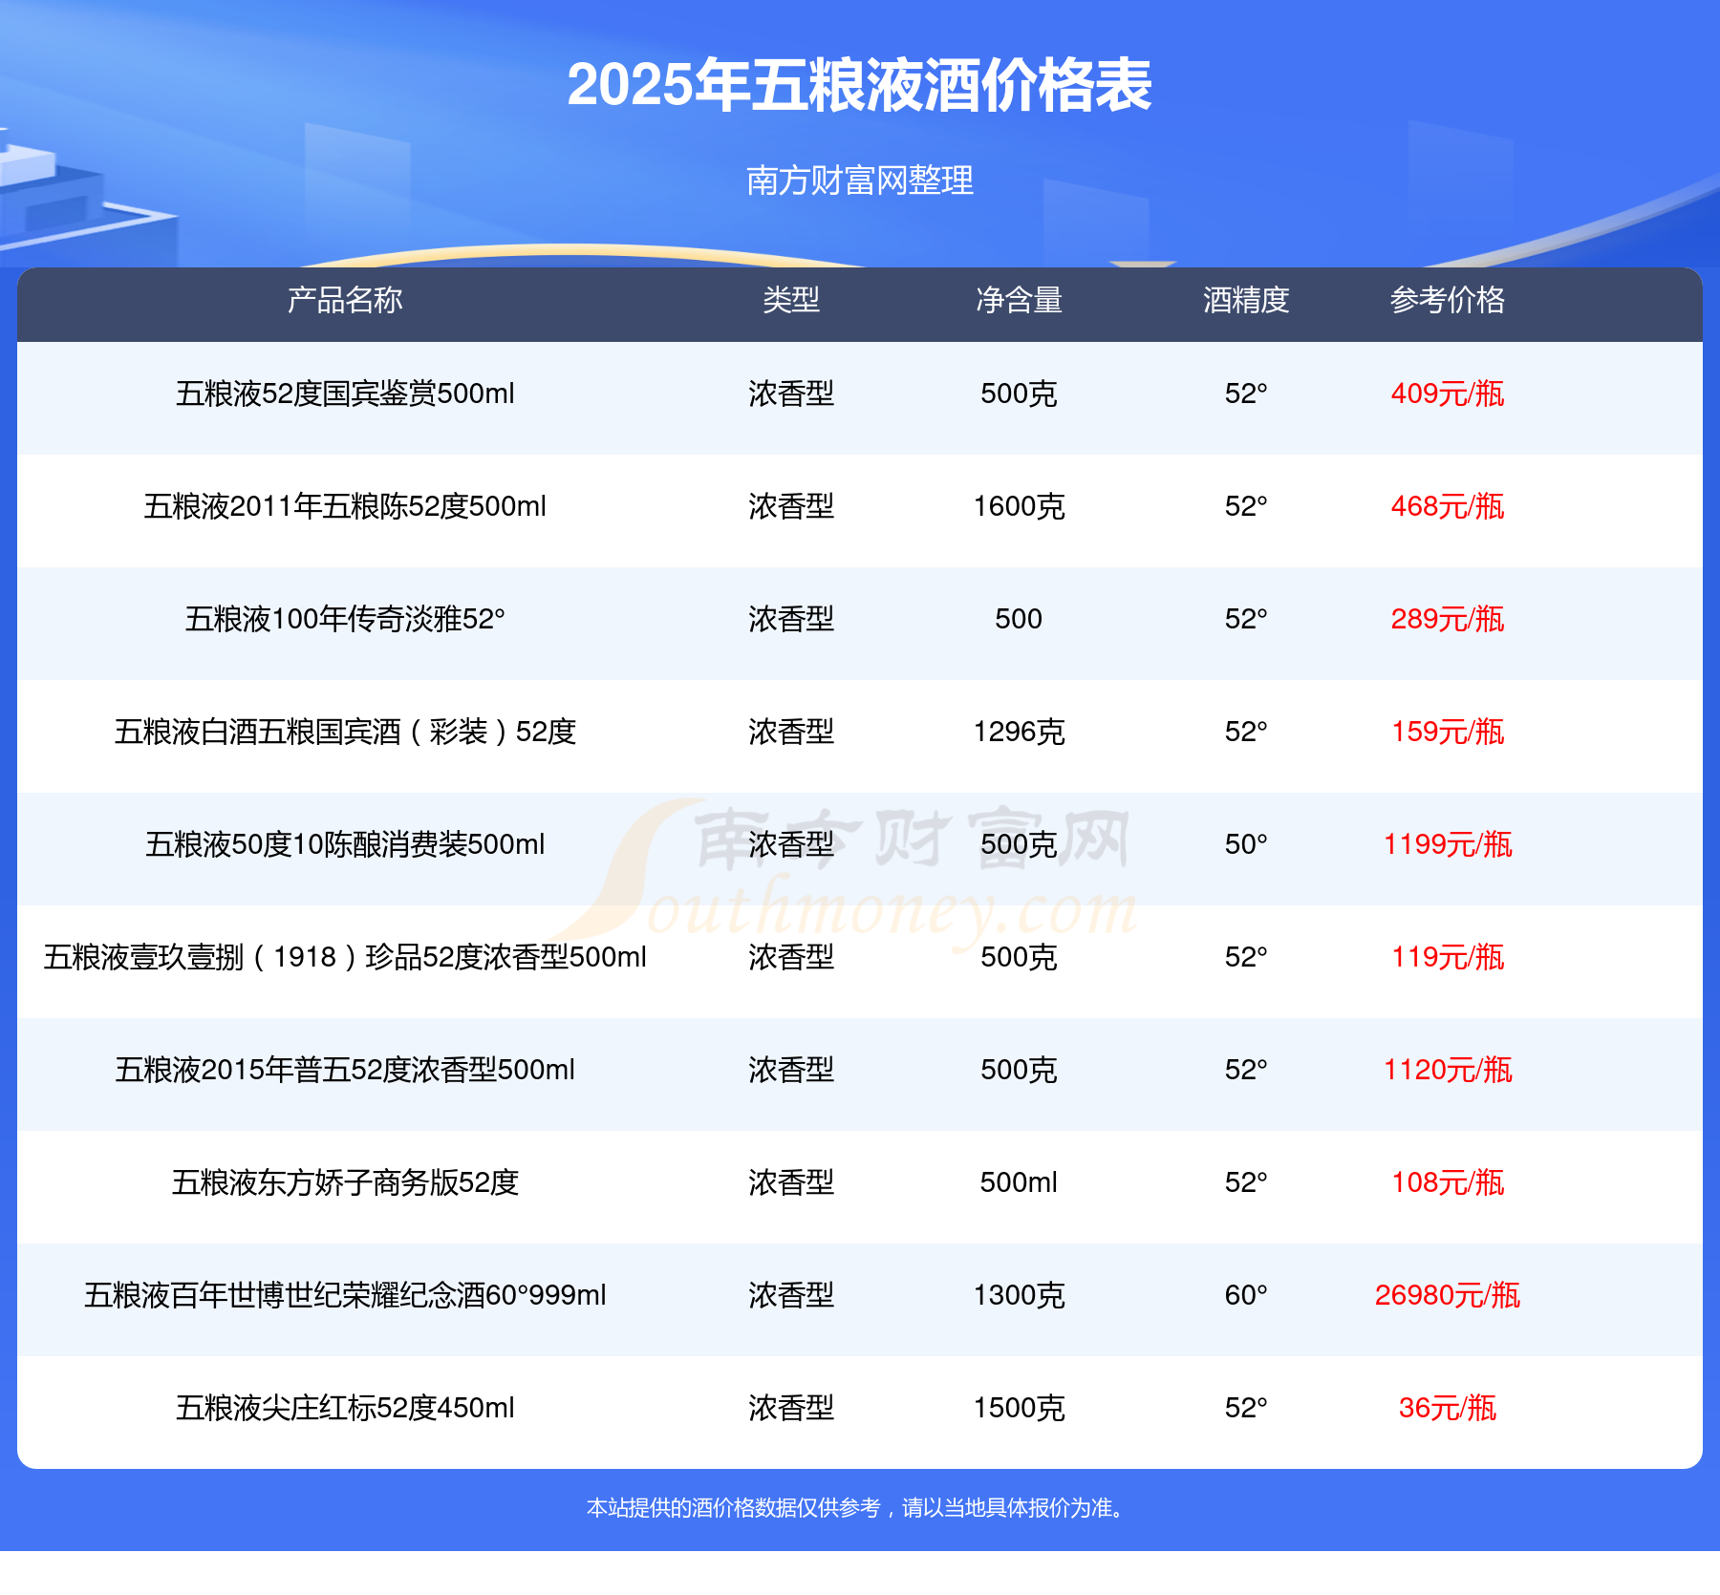Click product name 五粮液2011年五粮陈52度500ml
This screenshot has height=1595, width=1720.
coord(345,506)
